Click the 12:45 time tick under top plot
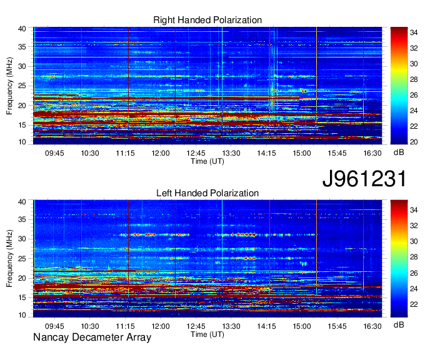Viewport: 425px width, 345px height. (196, 153)
